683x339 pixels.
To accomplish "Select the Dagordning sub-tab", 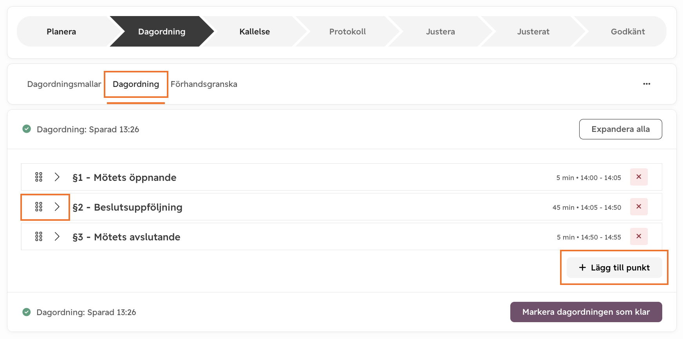I will click(x=136, y=84).
